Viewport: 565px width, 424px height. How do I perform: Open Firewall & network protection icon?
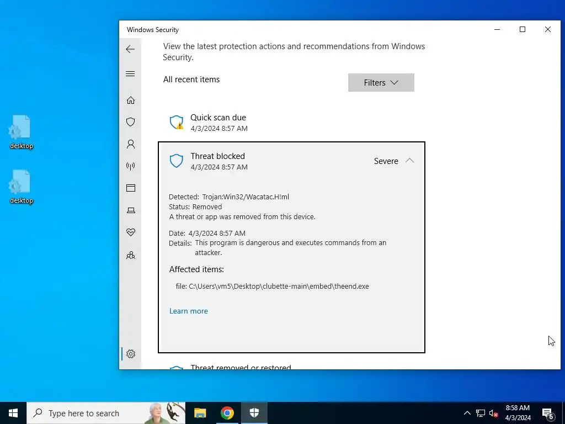click(130, 166)
